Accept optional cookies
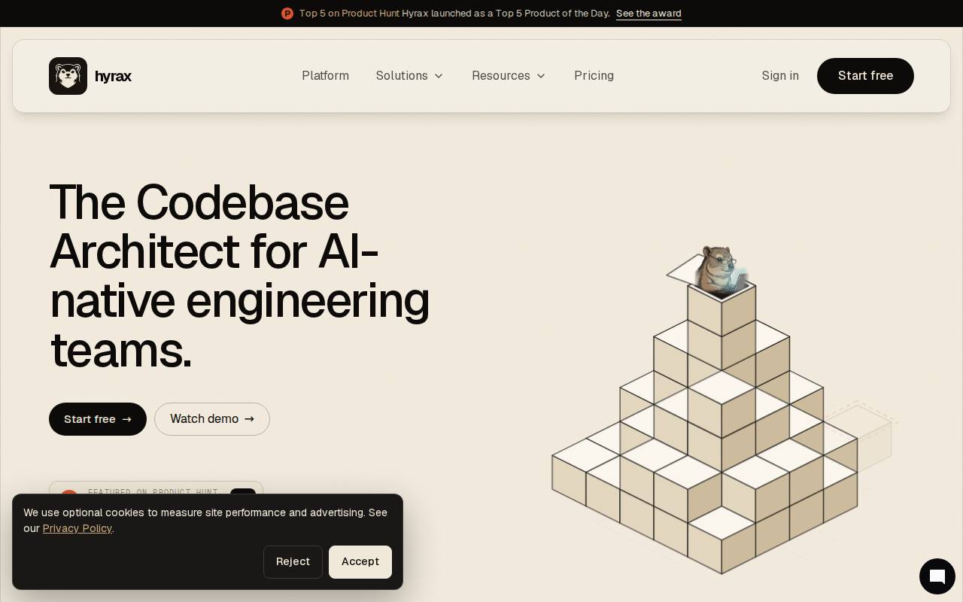The width and height of the screenshot is (963, 602). [x=360, y=562]
